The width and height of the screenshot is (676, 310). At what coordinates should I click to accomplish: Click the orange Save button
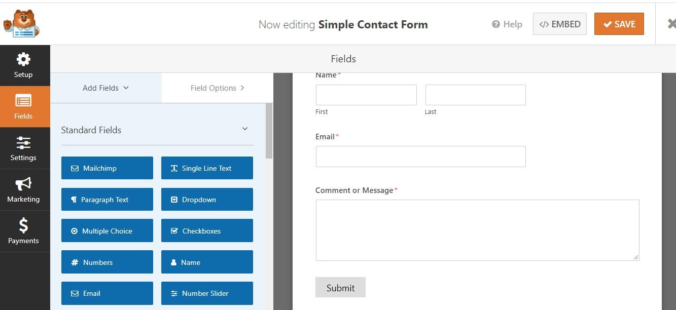(619, 24)
